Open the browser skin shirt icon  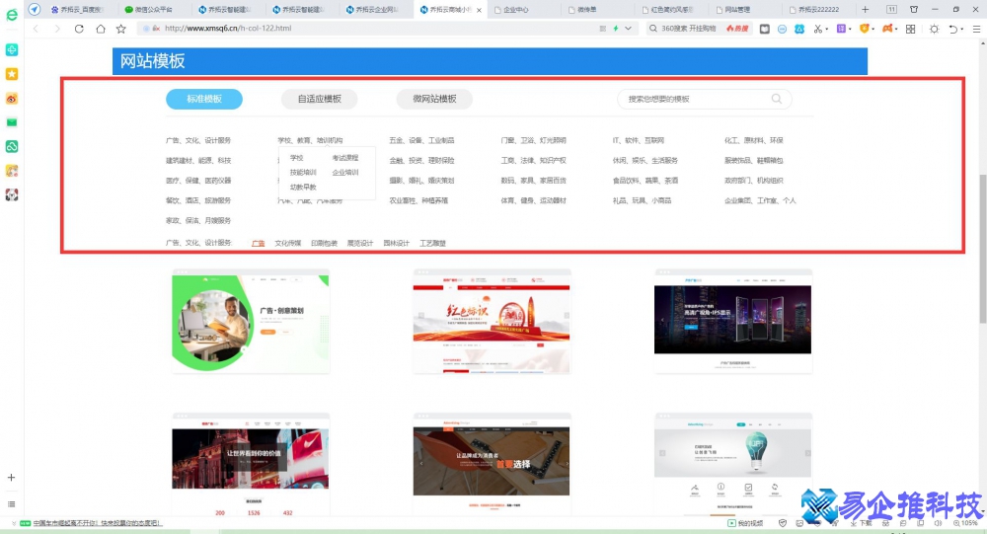tap(913, 10)
